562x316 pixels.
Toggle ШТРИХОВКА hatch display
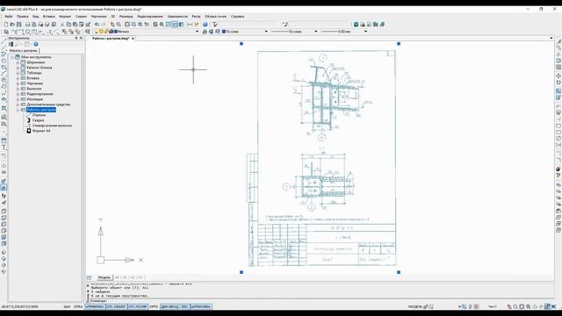[201, 306]
